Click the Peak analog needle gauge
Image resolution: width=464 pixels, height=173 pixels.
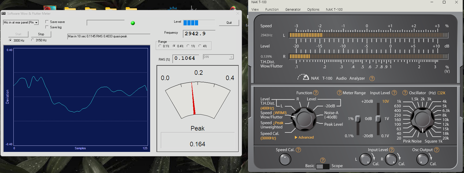(x=198, y=100)
